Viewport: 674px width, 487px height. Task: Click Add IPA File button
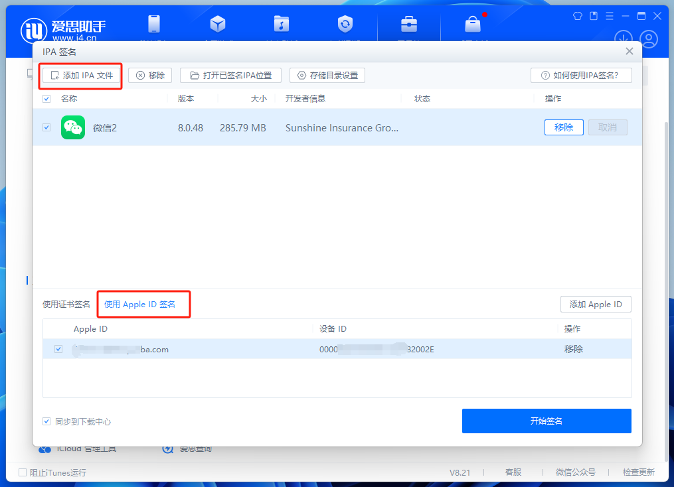click(x=81, y=76)
